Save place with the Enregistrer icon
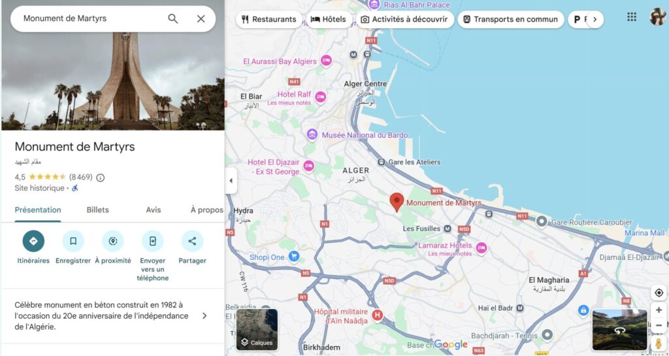This screenshot has width=669, height=356. click(73, 241)
